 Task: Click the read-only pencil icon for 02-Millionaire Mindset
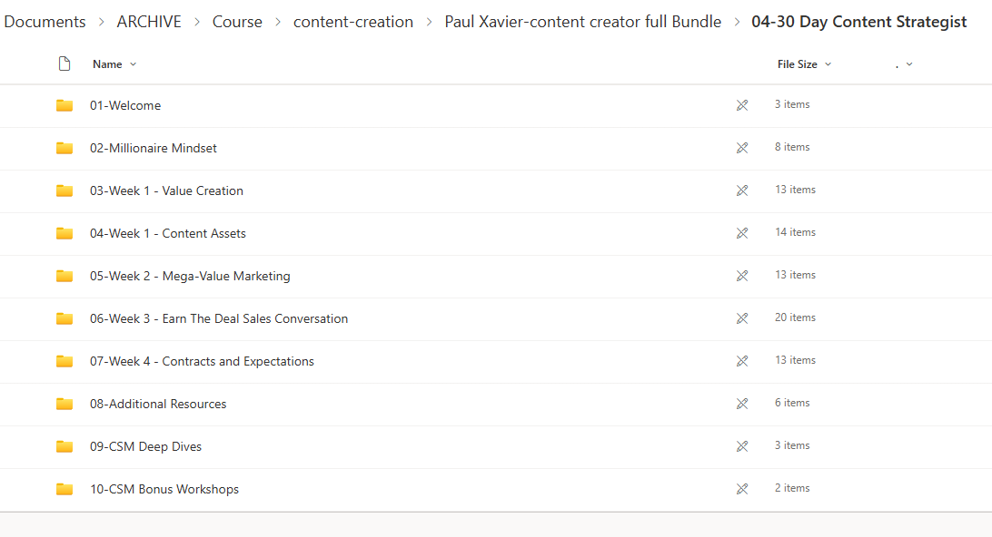(x=742, y=148)
